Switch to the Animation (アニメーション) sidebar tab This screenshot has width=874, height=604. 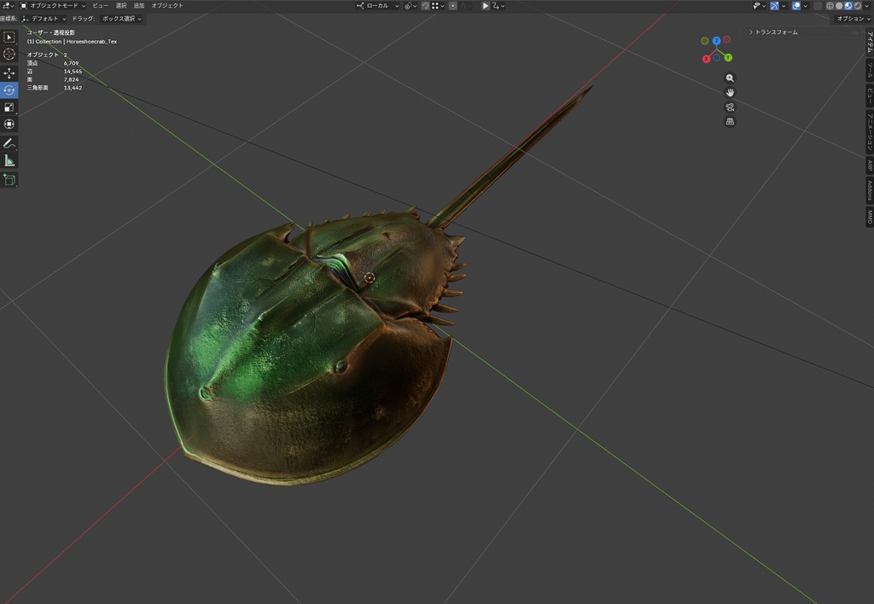(869, 132)
